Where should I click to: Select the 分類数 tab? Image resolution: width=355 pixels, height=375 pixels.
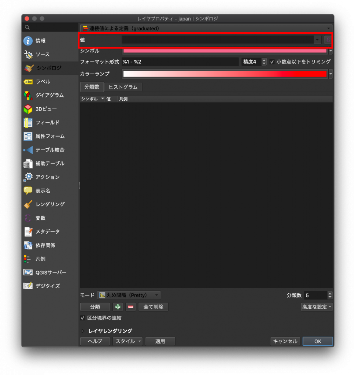pyautogui.click(x=92, y=87)
